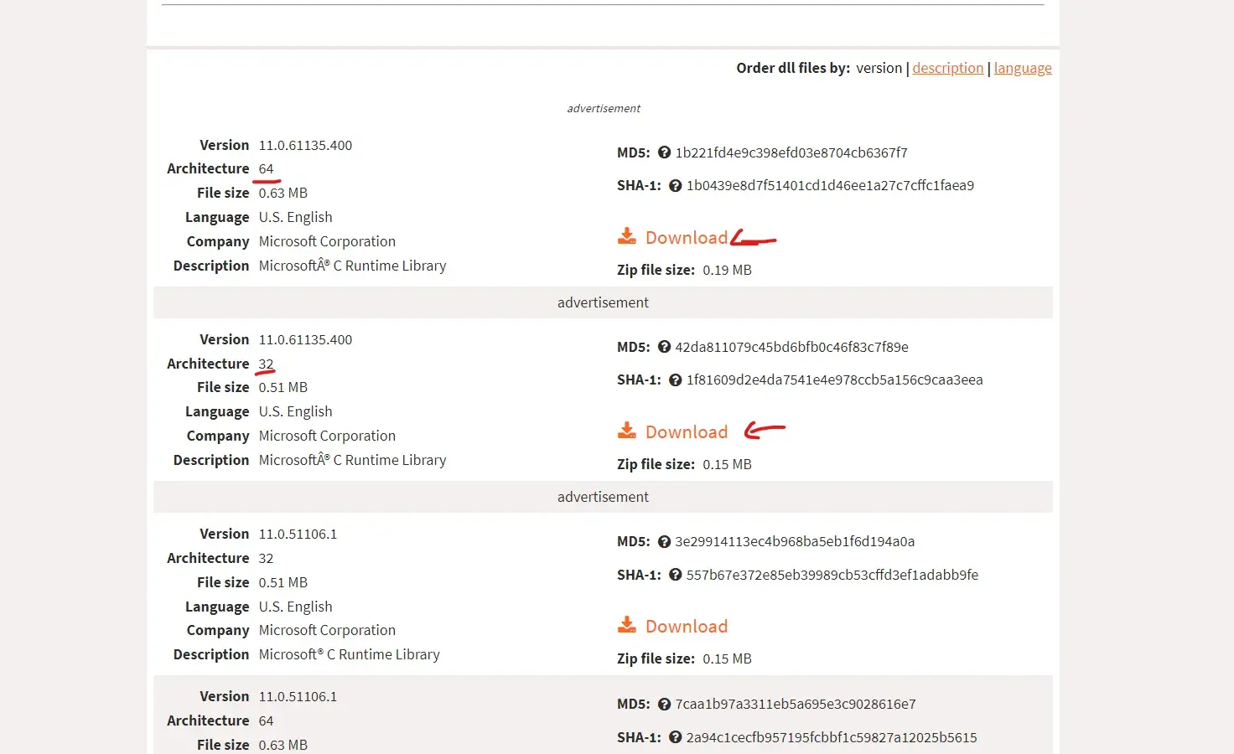Download the 32-bit 11.0.61135.400 dll
The height and width of the screenshot is (754, 1234).
tap(686, 431)
